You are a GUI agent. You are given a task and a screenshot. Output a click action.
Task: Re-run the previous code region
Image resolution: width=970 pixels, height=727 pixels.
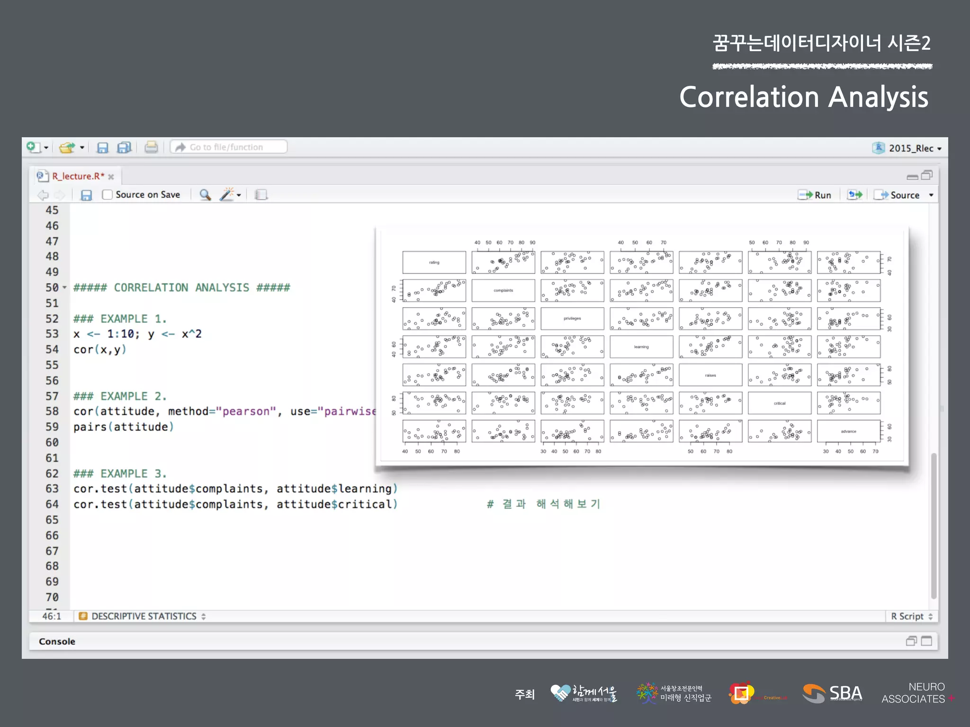coord(854,195)
